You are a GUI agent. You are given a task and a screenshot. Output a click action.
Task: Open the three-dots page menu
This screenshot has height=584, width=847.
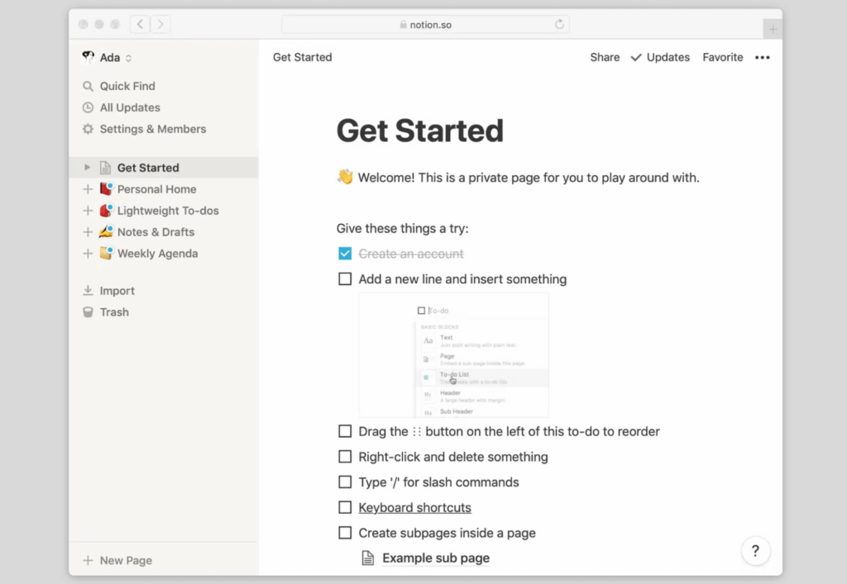tap(762, 58)
